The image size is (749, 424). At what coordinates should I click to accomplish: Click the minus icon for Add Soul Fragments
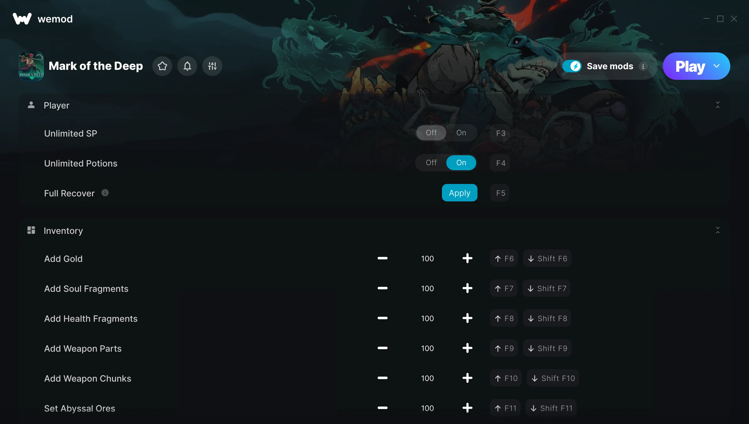pyautogui.click(x=382, y=288)
